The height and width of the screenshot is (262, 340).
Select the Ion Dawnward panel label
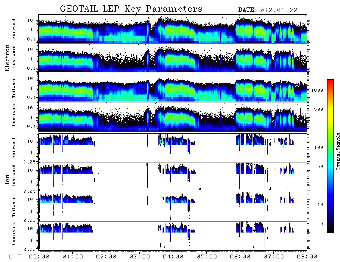point(14,233)
